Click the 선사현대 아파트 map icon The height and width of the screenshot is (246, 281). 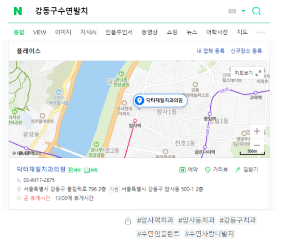(124, 103)
